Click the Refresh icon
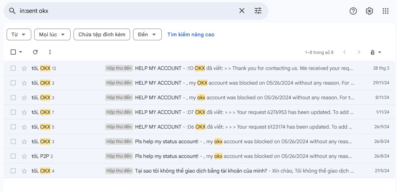 [x=35, y=52]
